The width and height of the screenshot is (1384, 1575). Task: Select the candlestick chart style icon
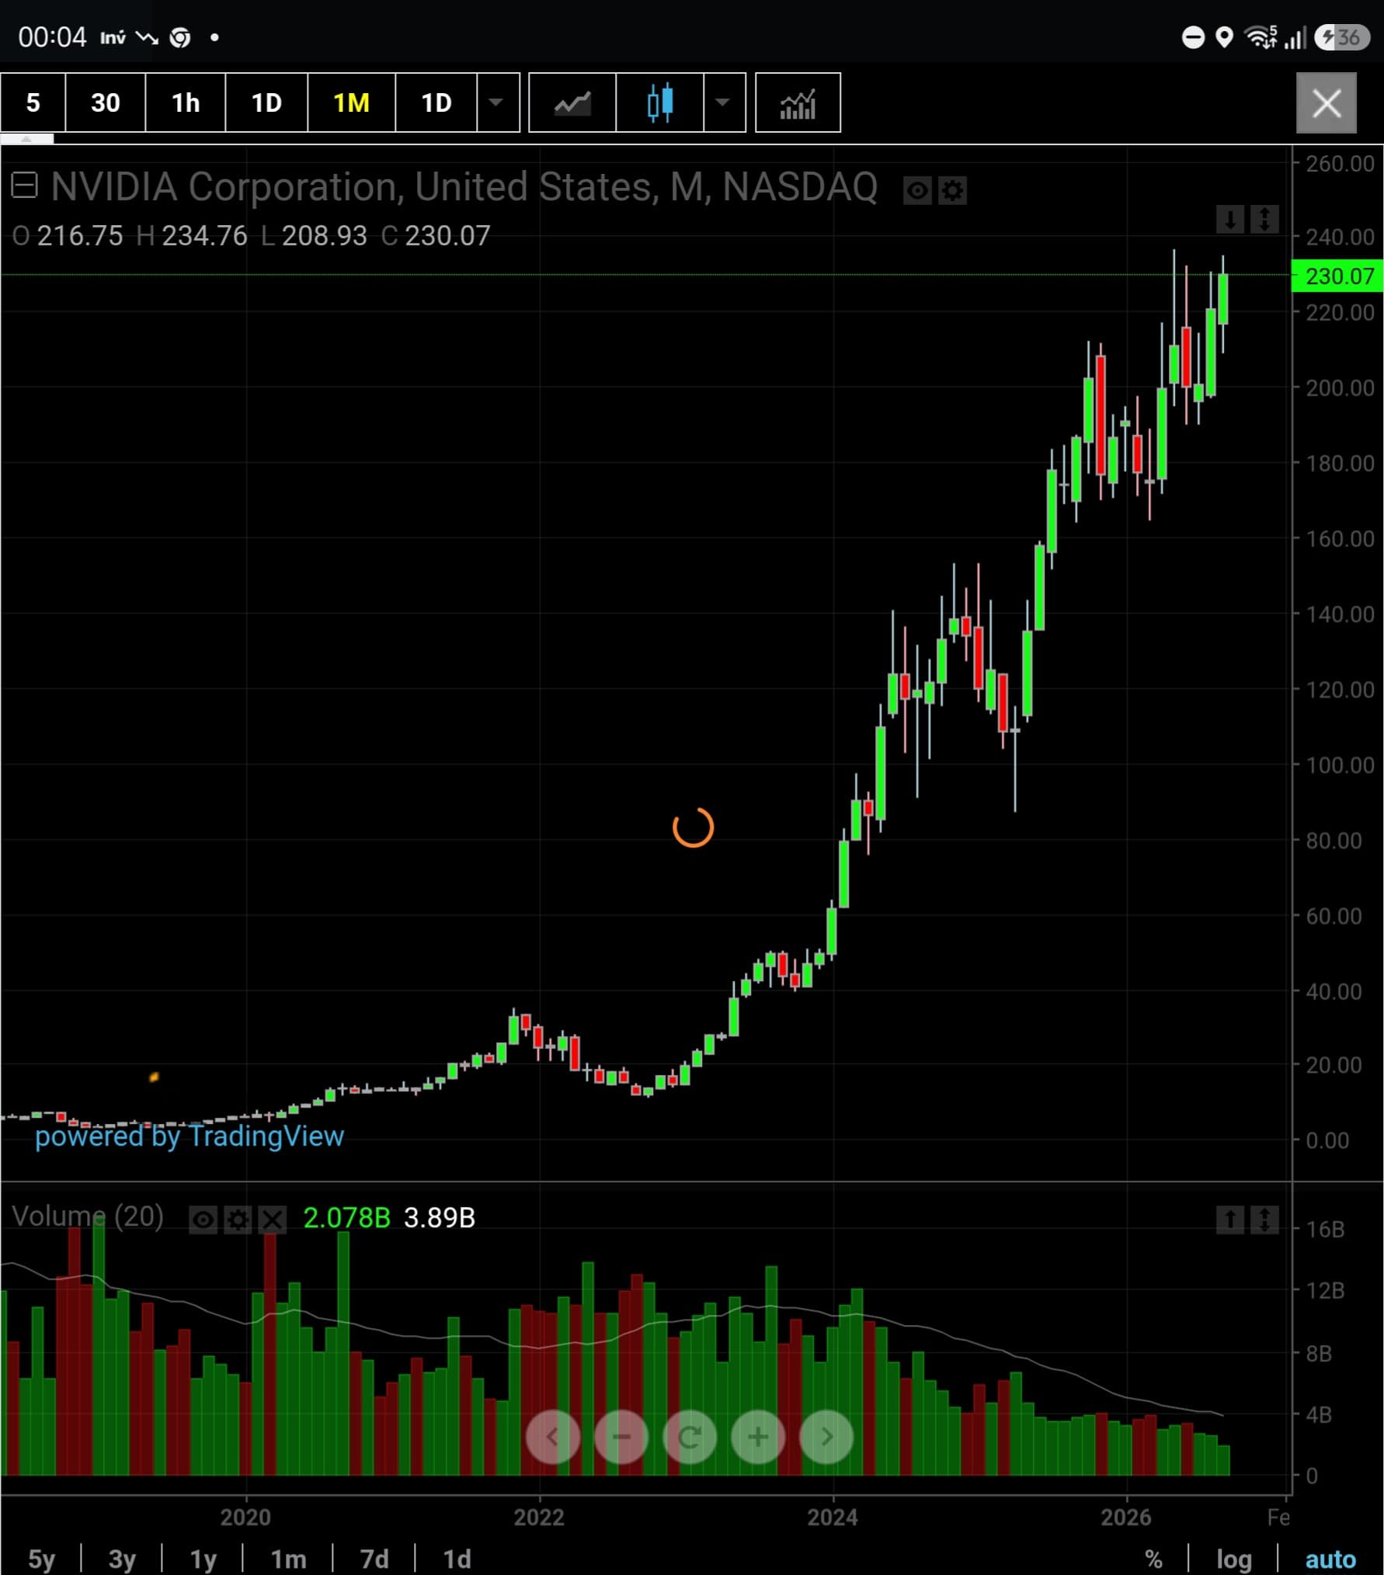[x=660, y=102]
